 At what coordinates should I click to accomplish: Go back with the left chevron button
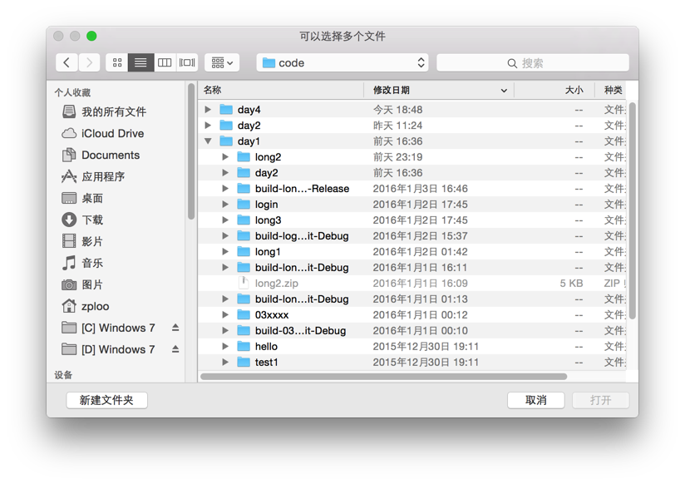pos(67,62)
